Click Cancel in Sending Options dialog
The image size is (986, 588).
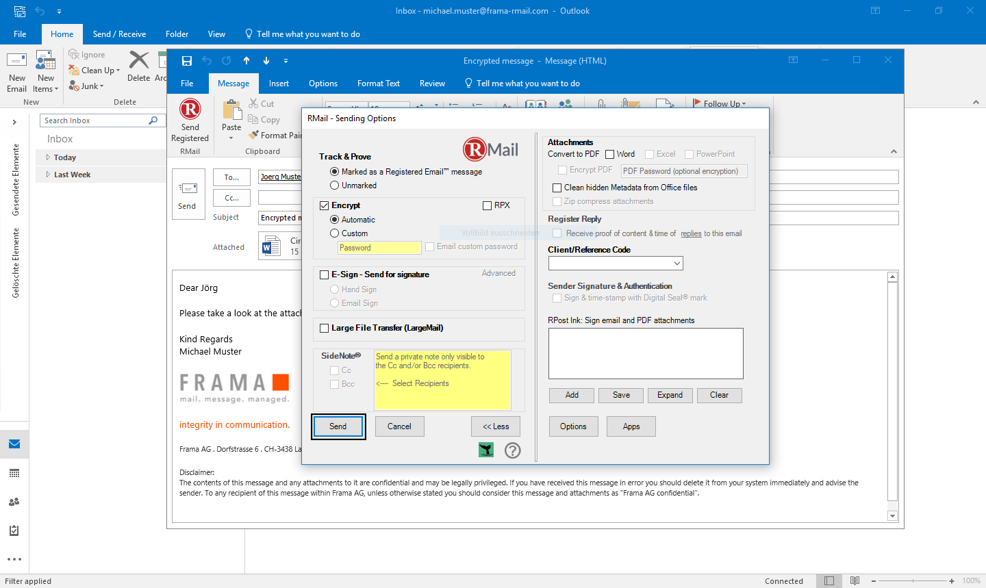(x=399, y=426)
